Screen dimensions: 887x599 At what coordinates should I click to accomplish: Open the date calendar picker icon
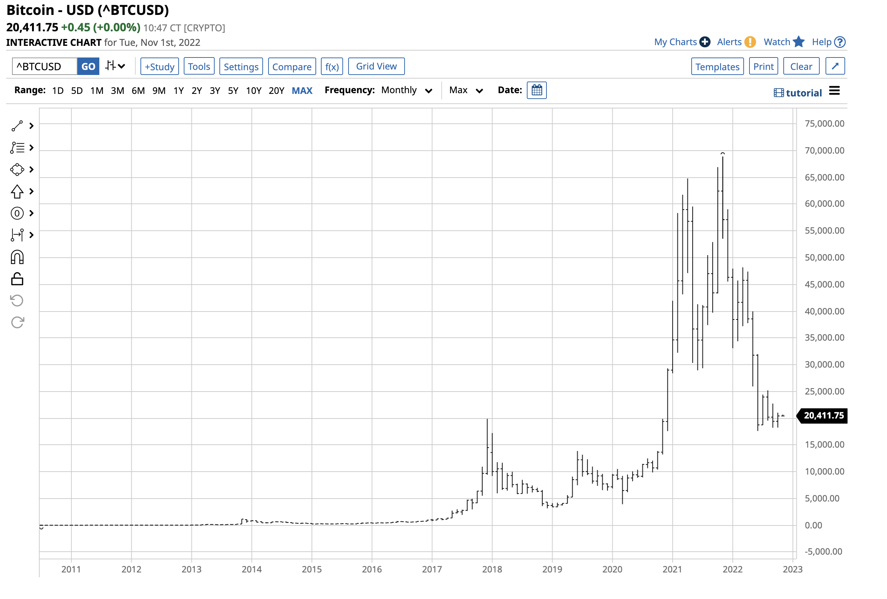537,91
